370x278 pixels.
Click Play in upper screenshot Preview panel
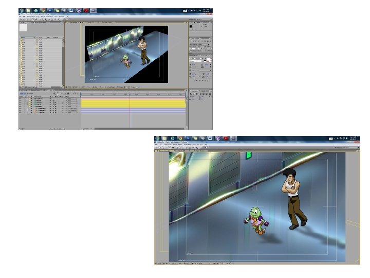pyautogui.click(x=196, y=41)
